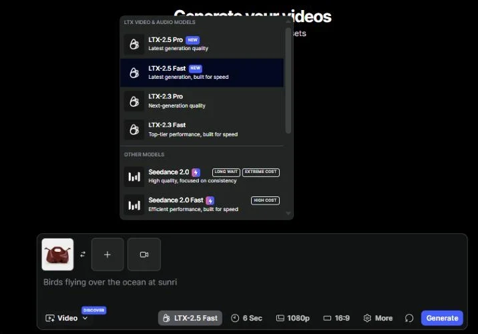Click the model list scrollbar thumb

[288, 81]
